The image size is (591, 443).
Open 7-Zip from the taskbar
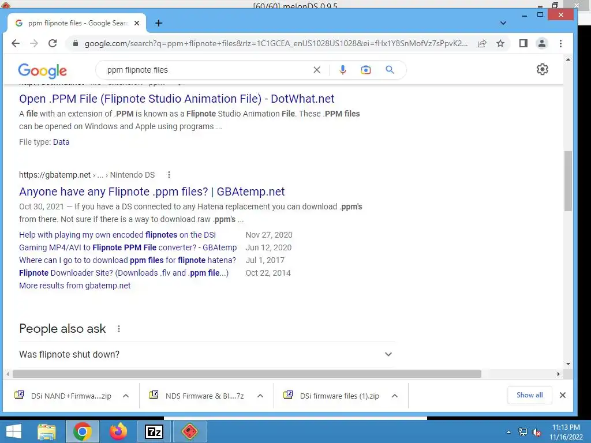tap(154, 431)
